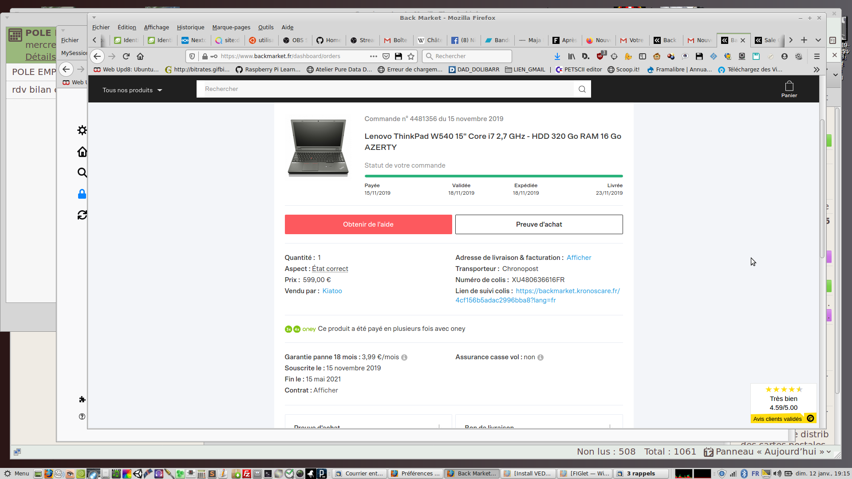Toggle the tracking protection shield icon
The image size is (852, 479).
[x=192, y=56]
